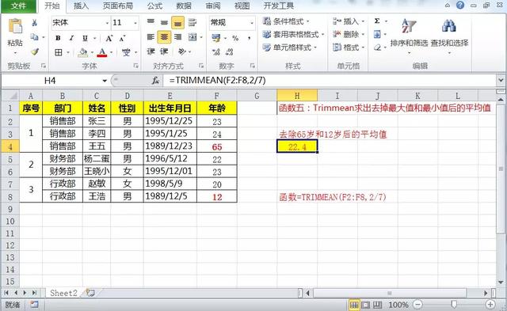Switch to the 审阅 tab
507x311 pixels.
click(213, 6)
